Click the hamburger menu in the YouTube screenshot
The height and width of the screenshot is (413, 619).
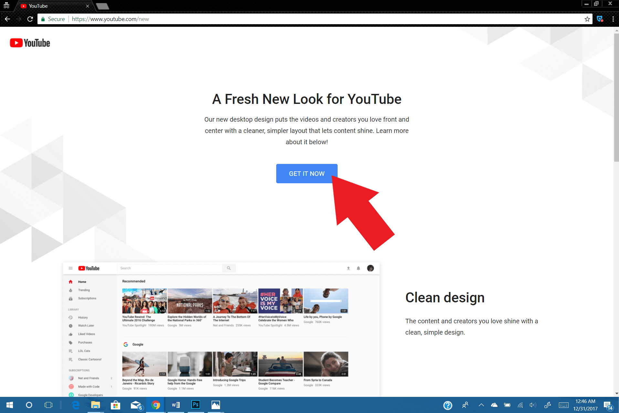pyautogui.click(x=70, y=268)
